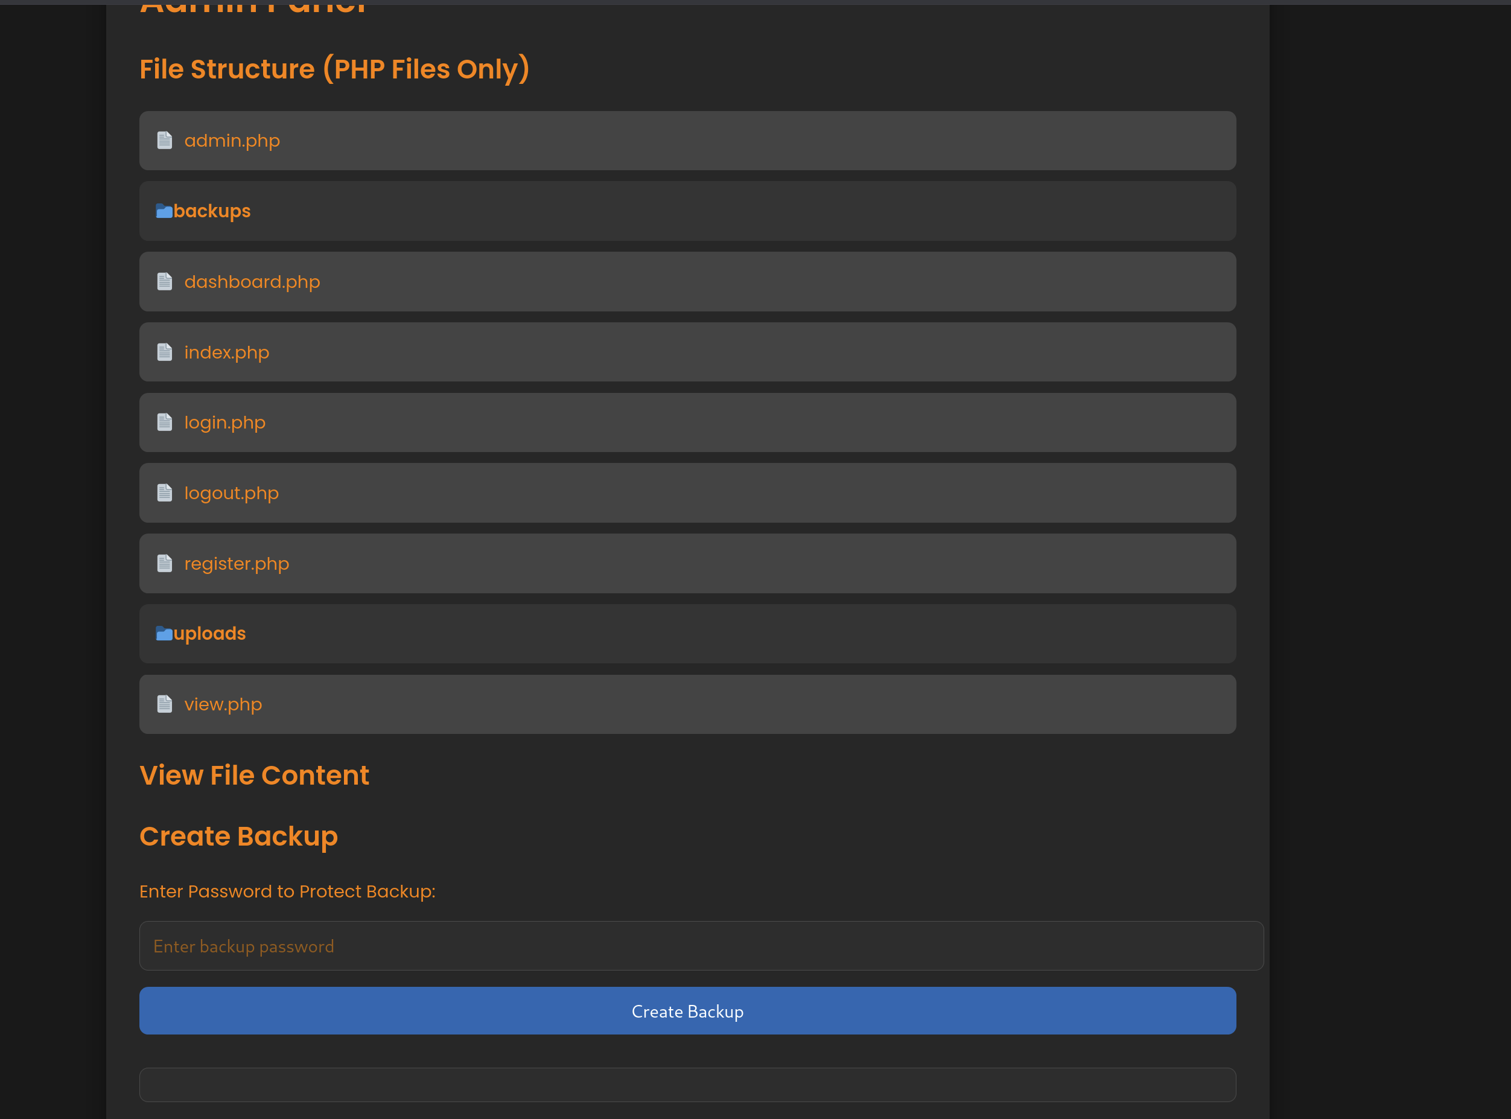Click the blue backups folder icon

(x=164, y=211)
